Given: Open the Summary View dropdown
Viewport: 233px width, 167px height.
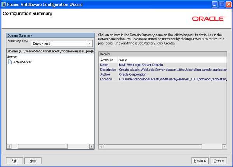Looking at the screenshot, I should (90, 43).
